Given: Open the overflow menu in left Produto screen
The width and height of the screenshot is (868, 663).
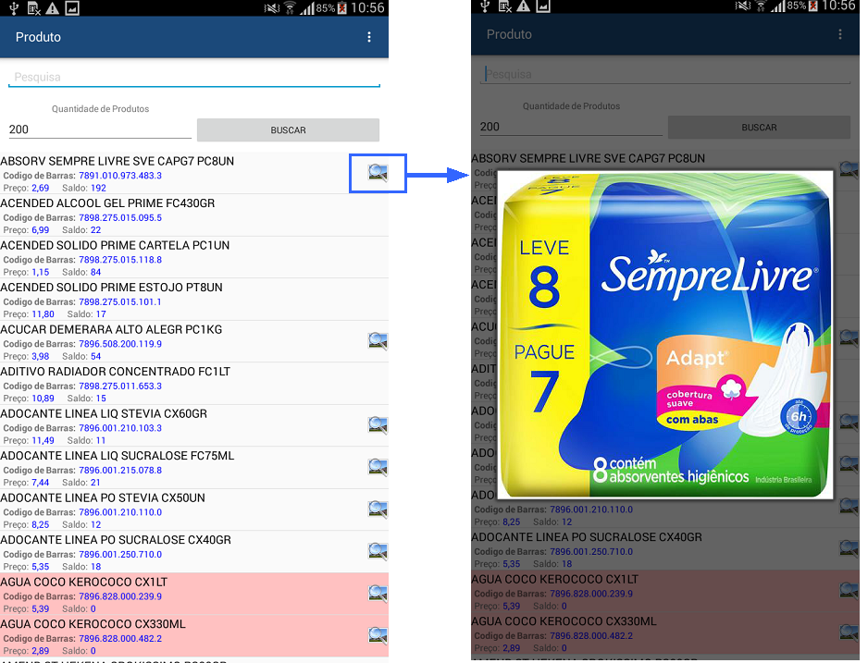Looking at the screenshot, I should point(369,37).
